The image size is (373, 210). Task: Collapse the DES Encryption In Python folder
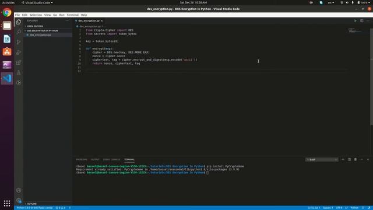(x=43, y=31)
